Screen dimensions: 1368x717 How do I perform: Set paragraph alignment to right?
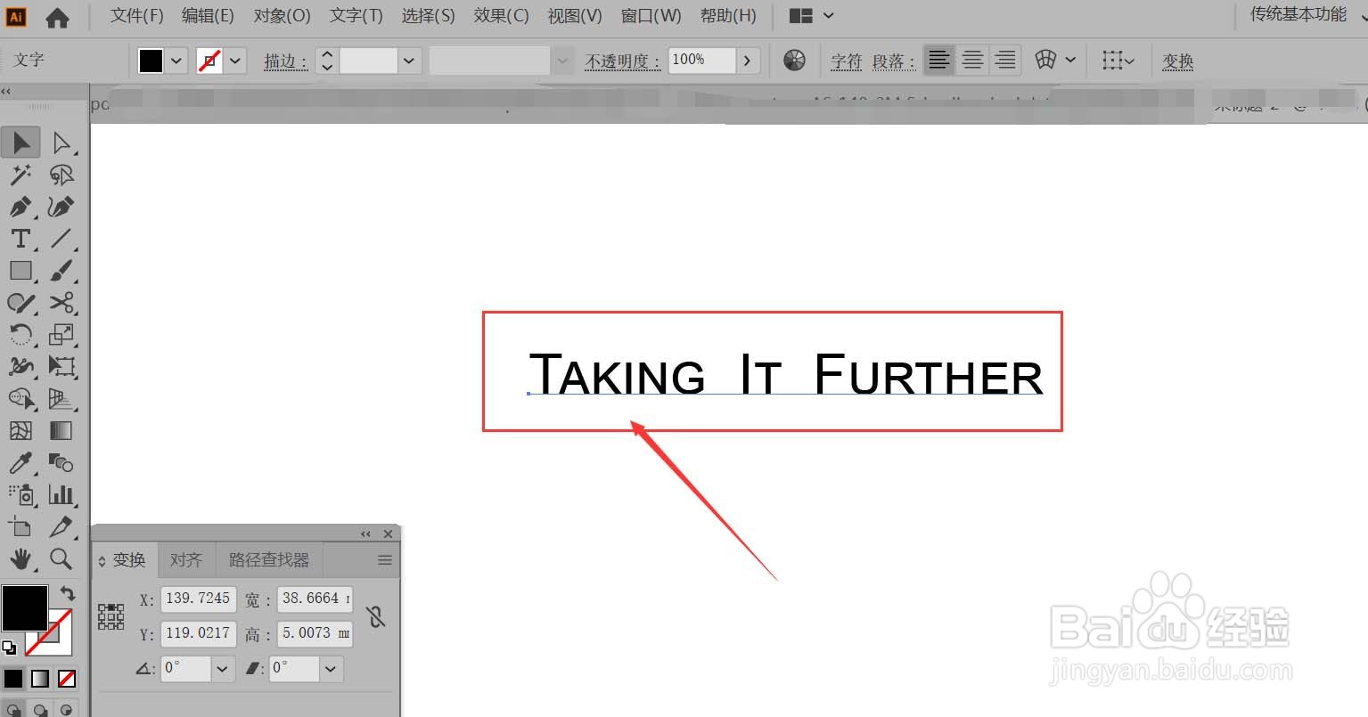(x=1005, y=61)
